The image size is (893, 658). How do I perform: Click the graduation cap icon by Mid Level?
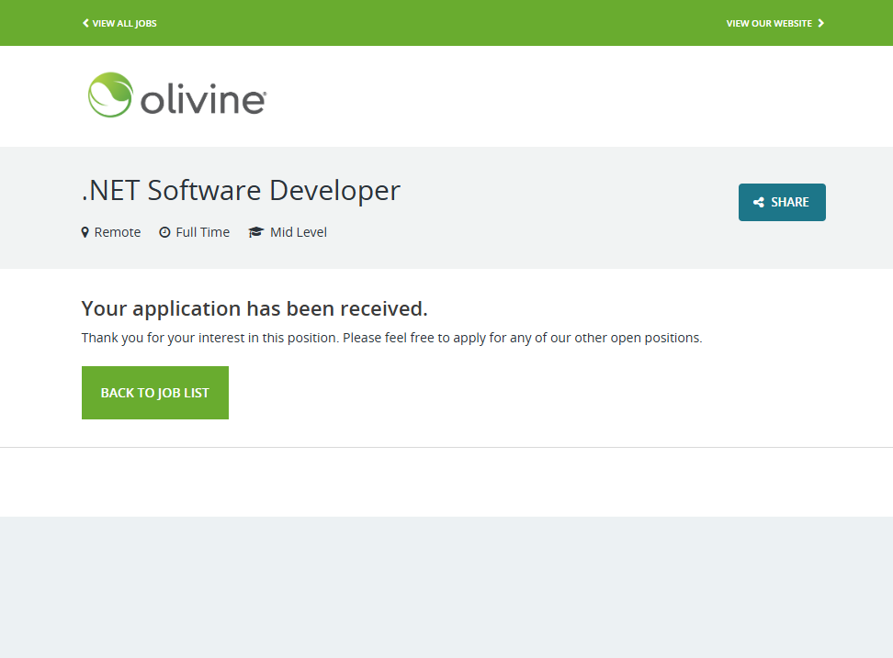click(x=255, y=232)
